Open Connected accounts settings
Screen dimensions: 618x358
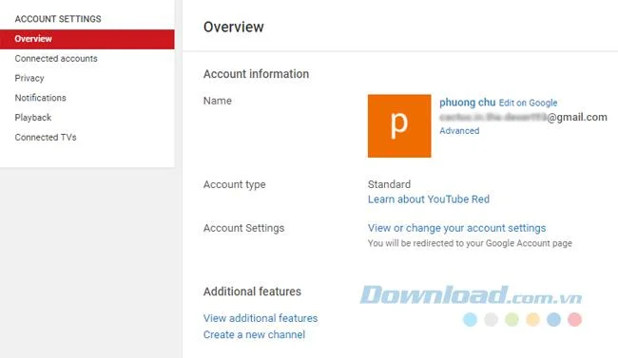coord(56,59)
